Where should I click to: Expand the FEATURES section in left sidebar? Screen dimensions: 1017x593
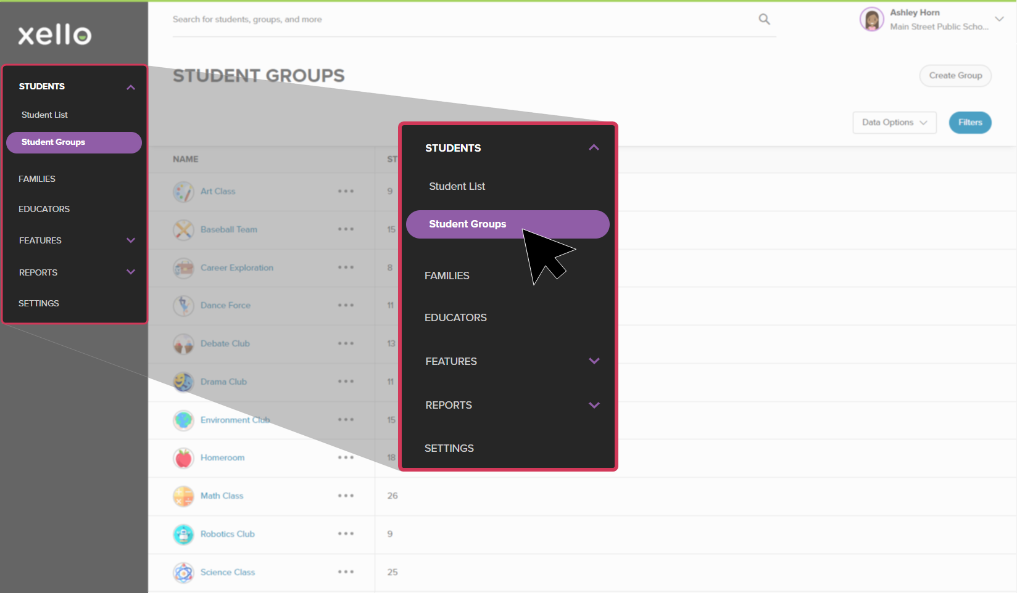click(x=131, y=240)
